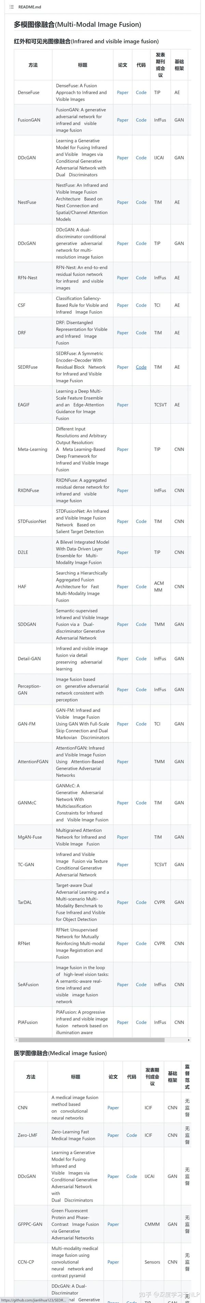
Task: Open the GFPPC-GAN Paper link
Action: coord(113,1224)
